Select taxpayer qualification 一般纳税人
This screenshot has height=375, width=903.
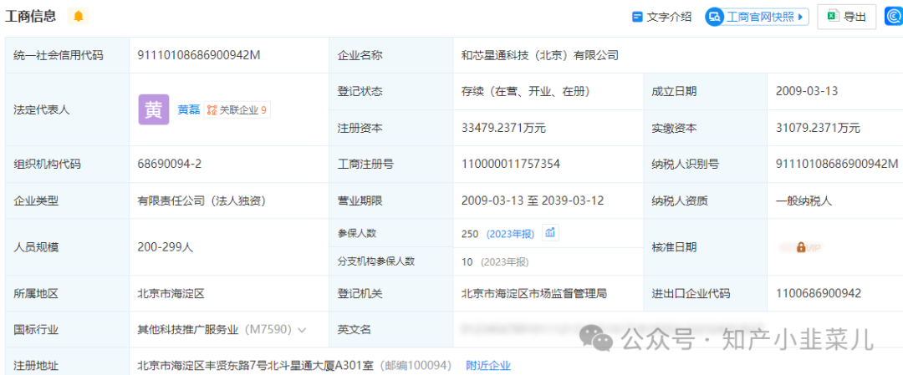pyautogui.click(x=804, y=200)
